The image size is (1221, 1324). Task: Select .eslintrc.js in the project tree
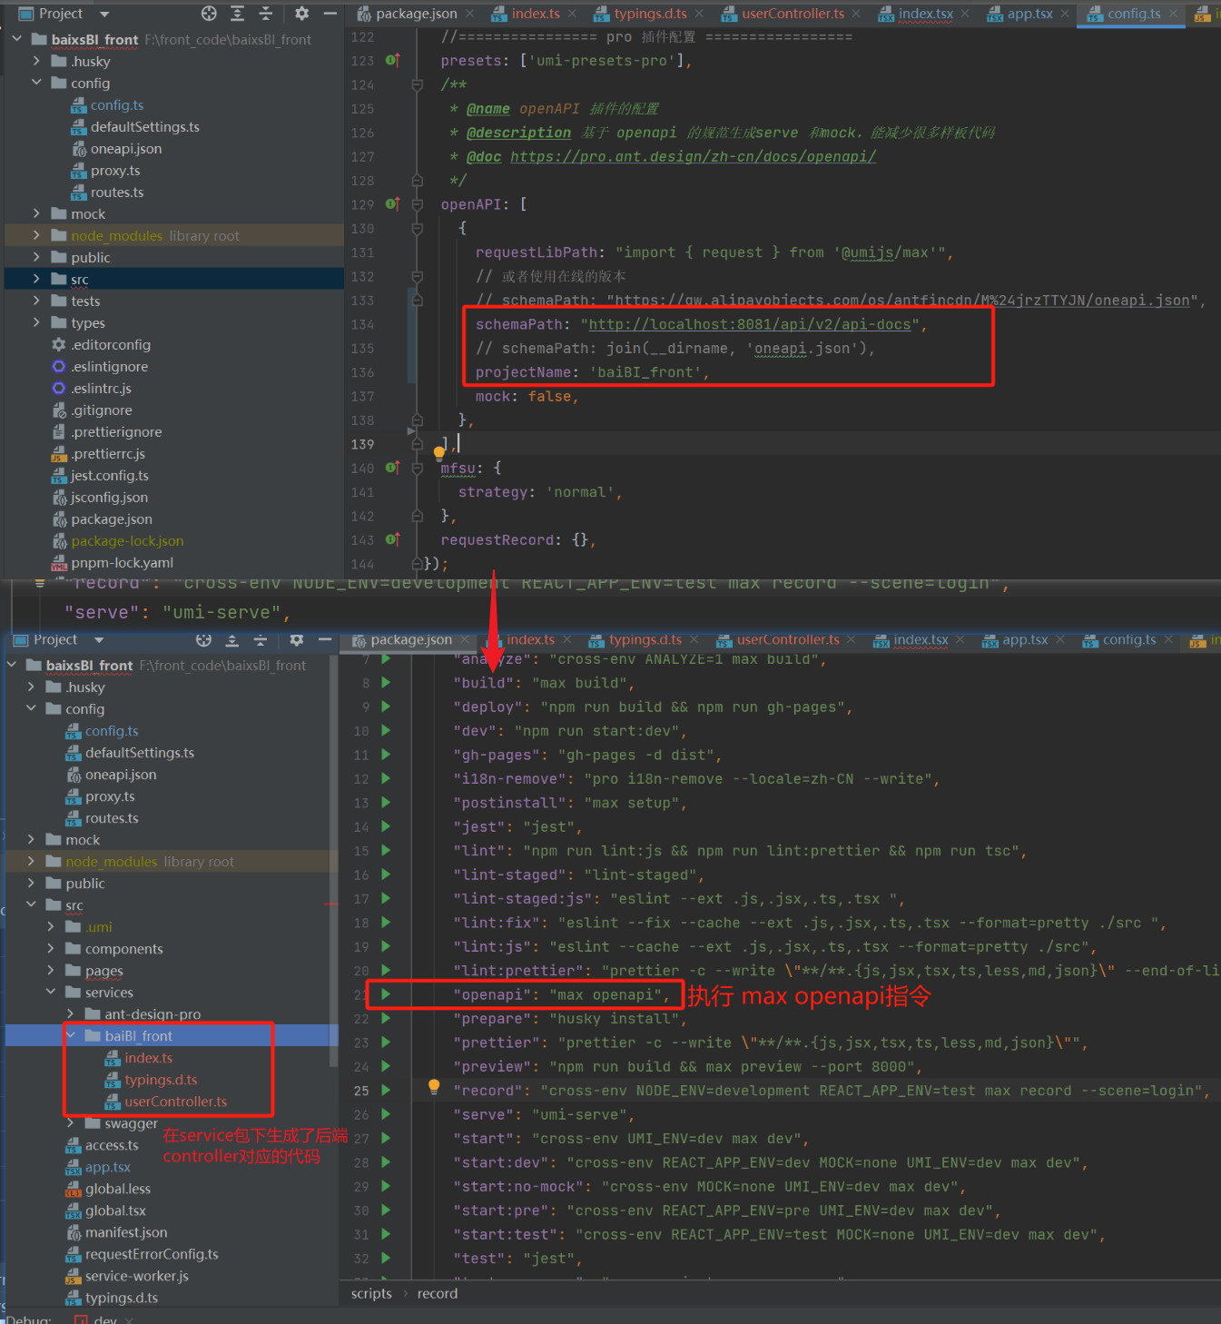pos(101,388)
